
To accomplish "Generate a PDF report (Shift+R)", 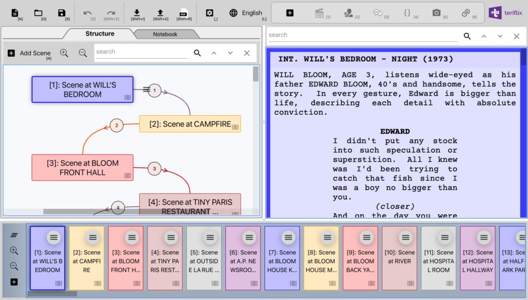I will pos(184,13).
